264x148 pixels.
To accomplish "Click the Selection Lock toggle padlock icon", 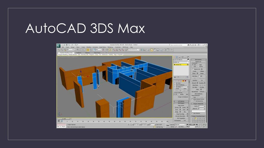I will point(128,125).
